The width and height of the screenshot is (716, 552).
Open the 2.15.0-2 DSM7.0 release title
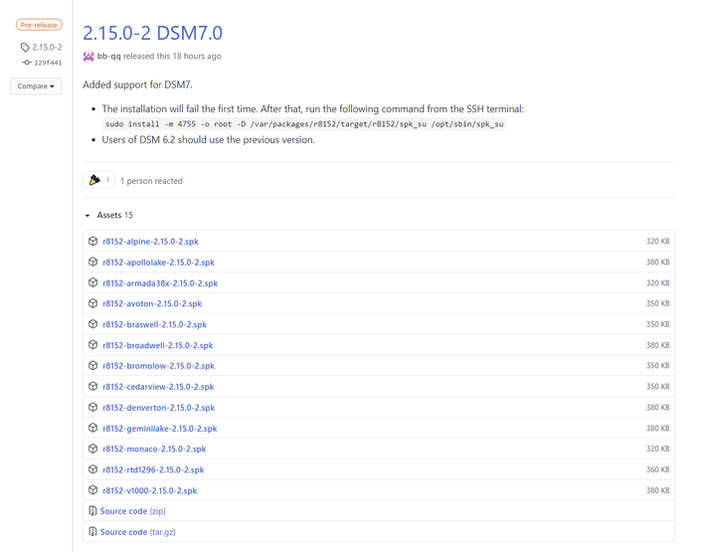pyautogui.click(x=152, y=33)
